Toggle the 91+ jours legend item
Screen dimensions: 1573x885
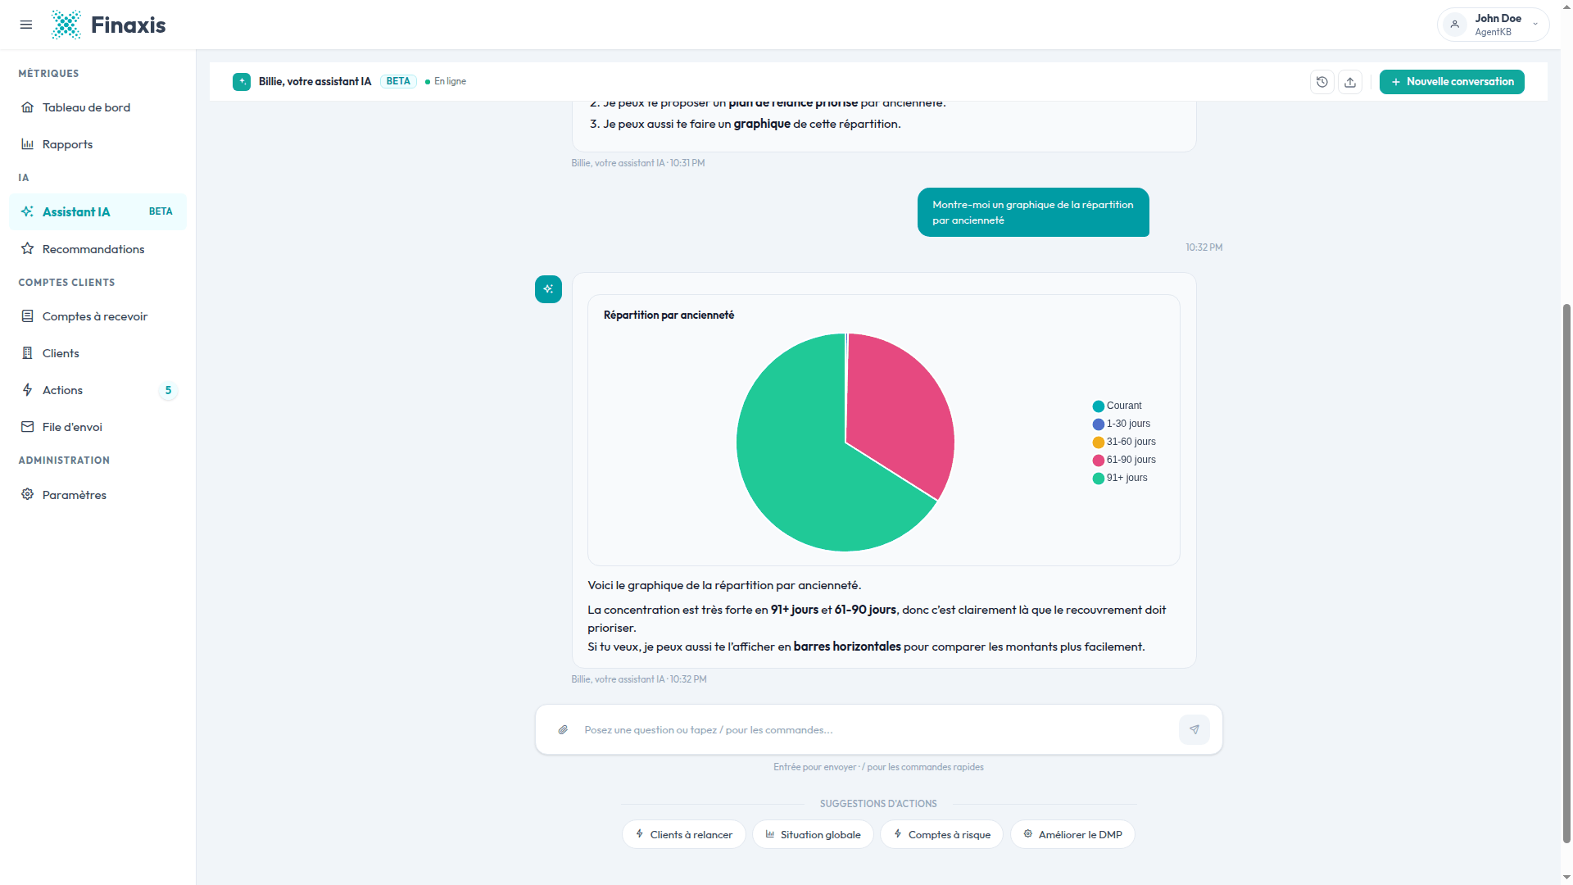coord(1120,478)
